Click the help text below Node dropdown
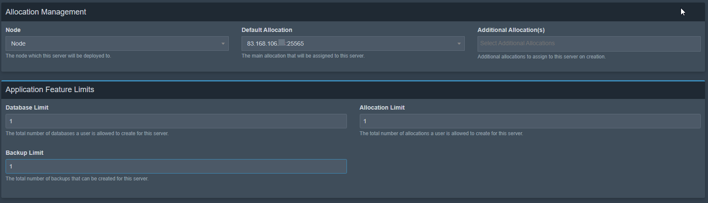 click(x=58, y=56)
